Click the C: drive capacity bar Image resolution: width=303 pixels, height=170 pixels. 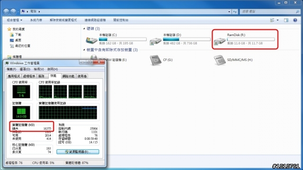[x=123, y=39]
